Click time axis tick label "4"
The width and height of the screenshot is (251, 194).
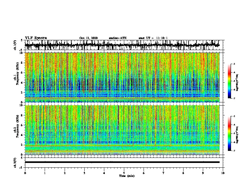104,173
